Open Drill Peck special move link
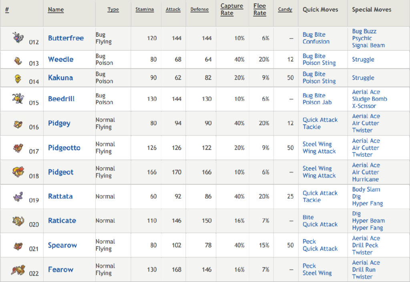Viewport: 410px width, 282px height. (x=365, y=245)
